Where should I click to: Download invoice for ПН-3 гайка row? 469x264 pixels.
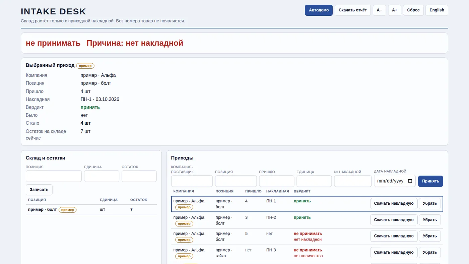tap(394, 253)
